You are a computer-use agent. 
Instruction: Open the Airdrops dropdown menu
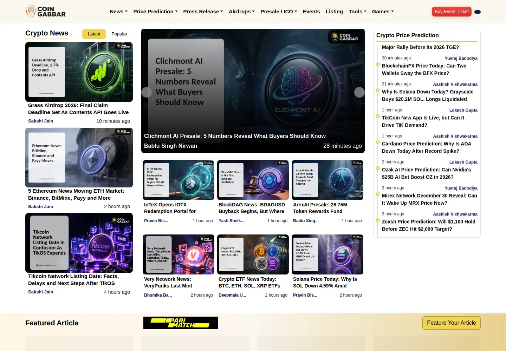tap(242, 12)
